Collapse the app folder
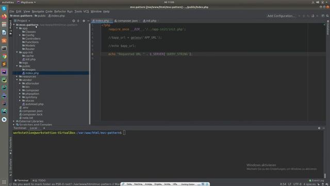 [17, 28]
